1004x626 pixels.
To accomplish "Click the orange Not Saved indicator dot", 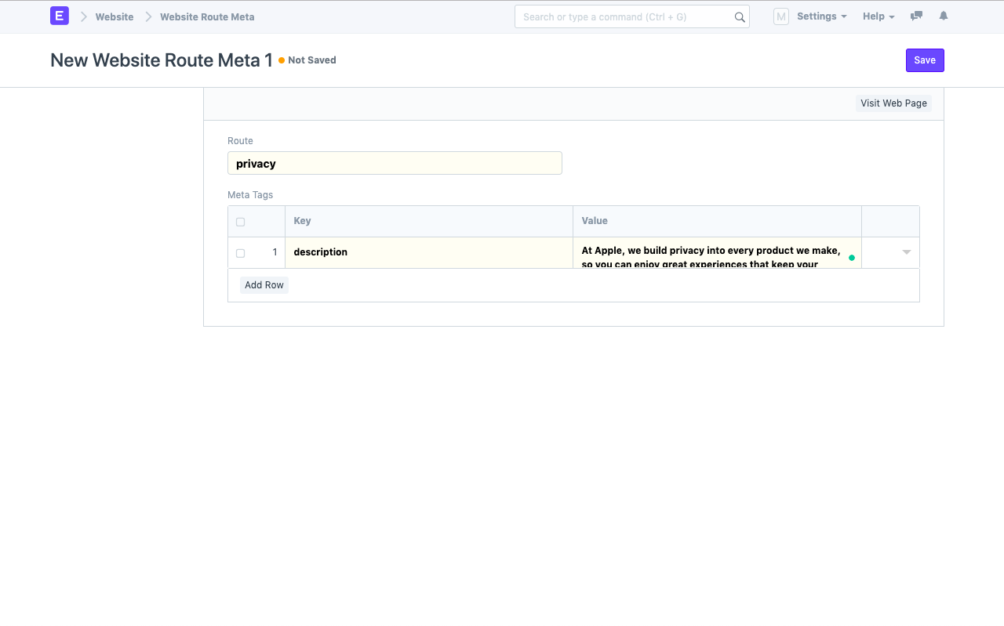I will pos(282,60).
